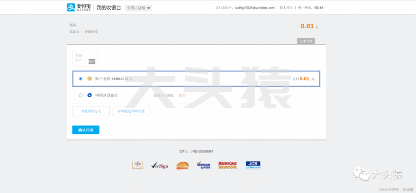Click the MasterCard SecureCode badge
Viewport: 416px width, 193px height.
coord(228,165)
